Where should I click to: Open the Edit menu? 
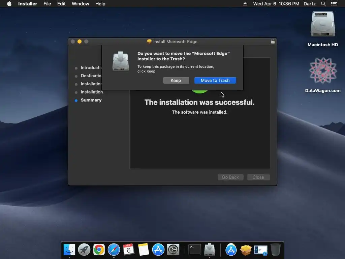[x=61, y=4]
